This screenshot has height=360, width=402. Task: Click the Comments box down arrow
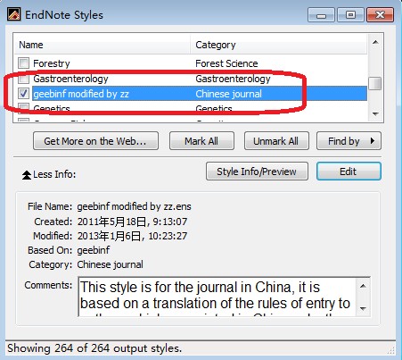tap(363, 308)
